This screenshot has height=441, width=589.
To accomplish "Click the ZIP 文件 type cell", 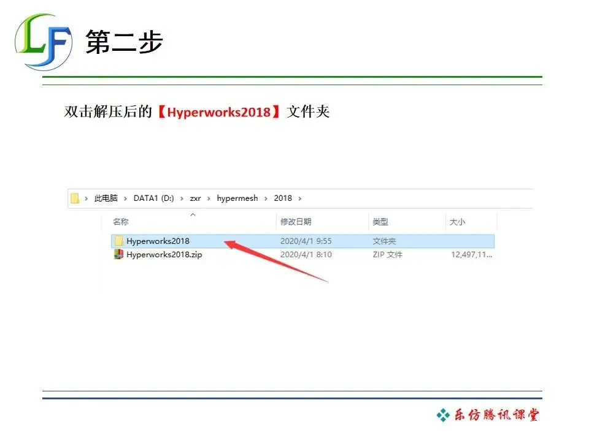I will pos(387,255).
